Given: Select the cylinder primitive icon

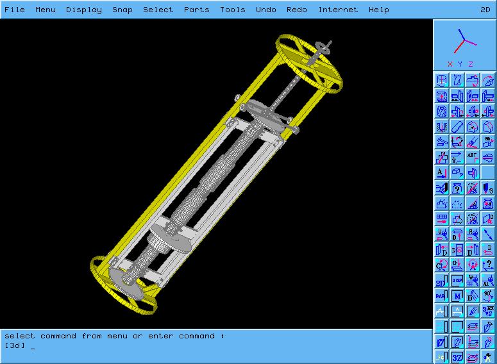Looking at the screenshot, I should point(442,80).
